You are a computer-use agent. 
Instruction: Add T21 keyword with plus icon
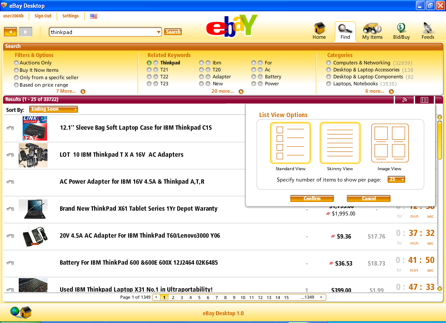[x=149, y=70]
